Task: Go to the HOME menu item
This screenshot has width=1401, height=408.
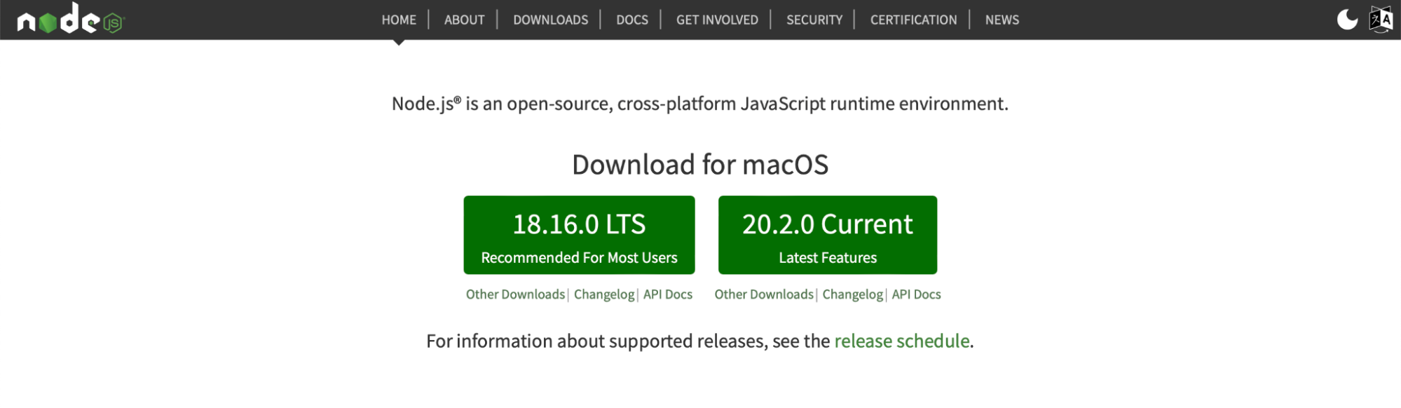Action: (399, 20)
